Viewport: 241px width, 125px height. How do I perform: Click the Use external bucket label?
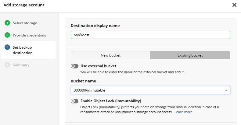coord(98,66)
